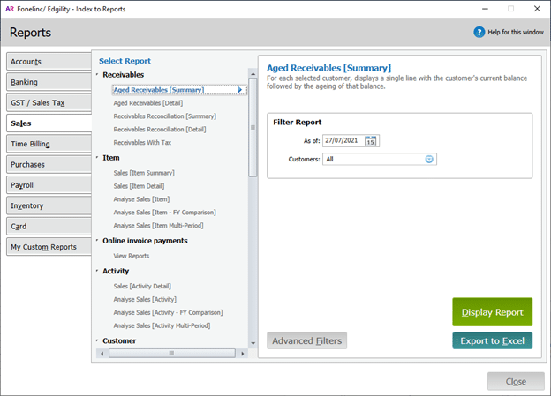Click the AR application icon in title bar

pos(10,8)
